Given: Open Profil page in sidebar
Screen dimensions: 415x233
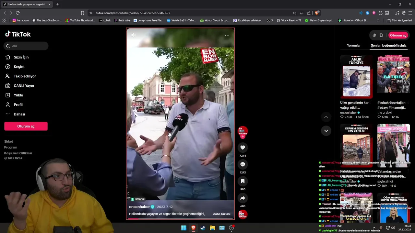Looking at the screenshot, I should coord(18,105).
